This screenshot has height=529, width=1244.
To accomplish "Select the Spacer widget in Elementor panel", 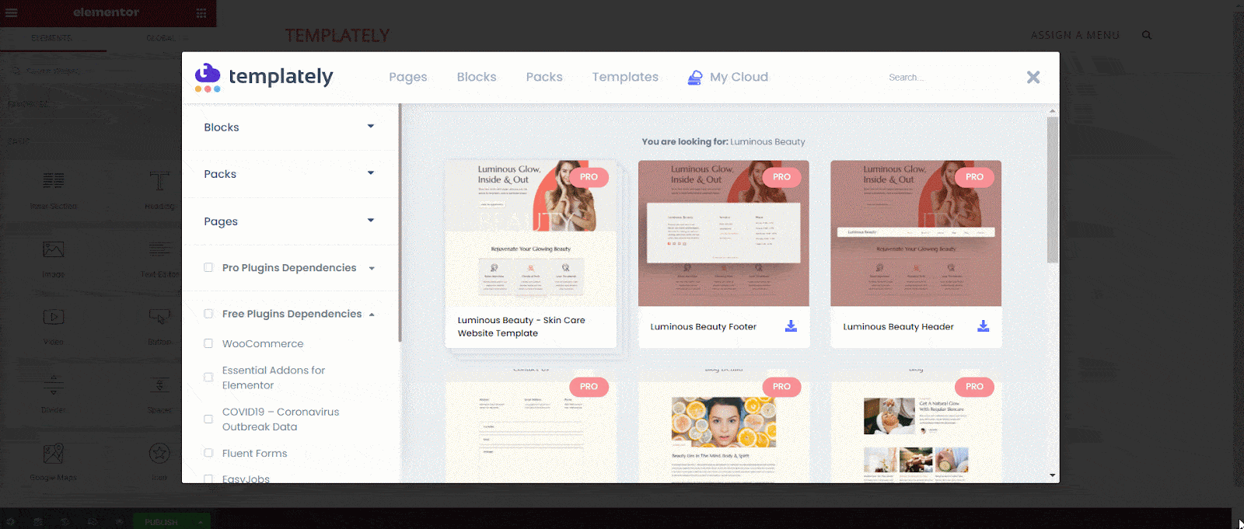I will click(159, 393).
